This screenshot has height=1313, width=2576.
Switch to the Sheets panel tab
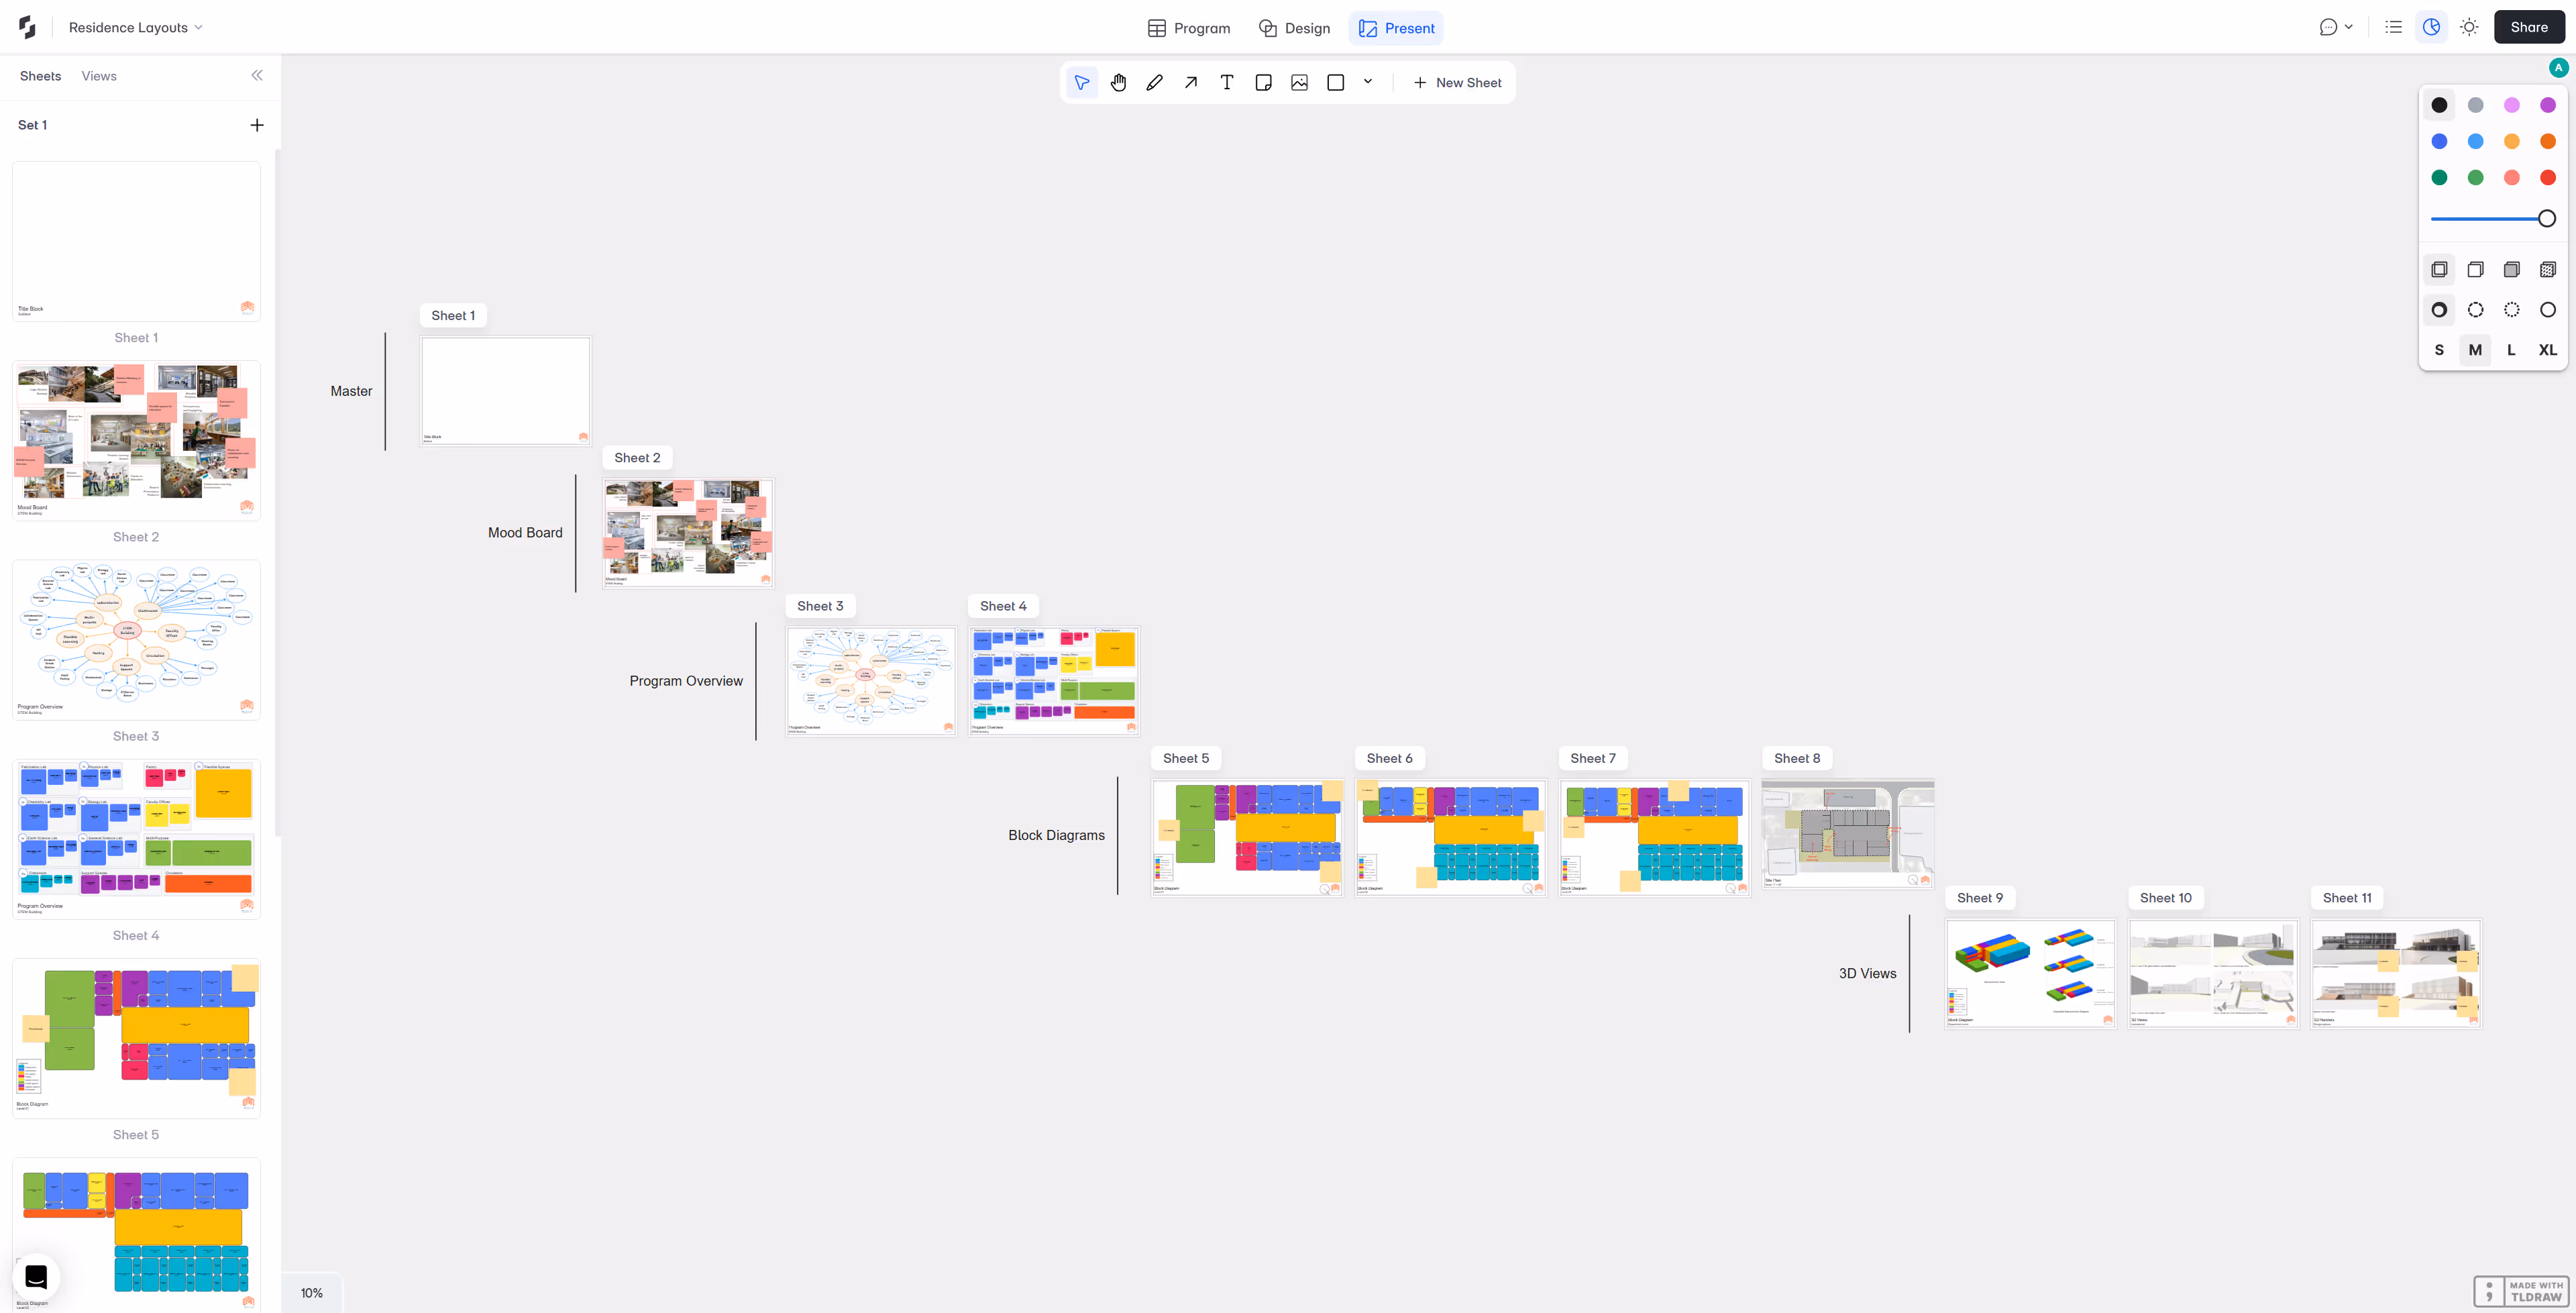click(x=40, y=76)
